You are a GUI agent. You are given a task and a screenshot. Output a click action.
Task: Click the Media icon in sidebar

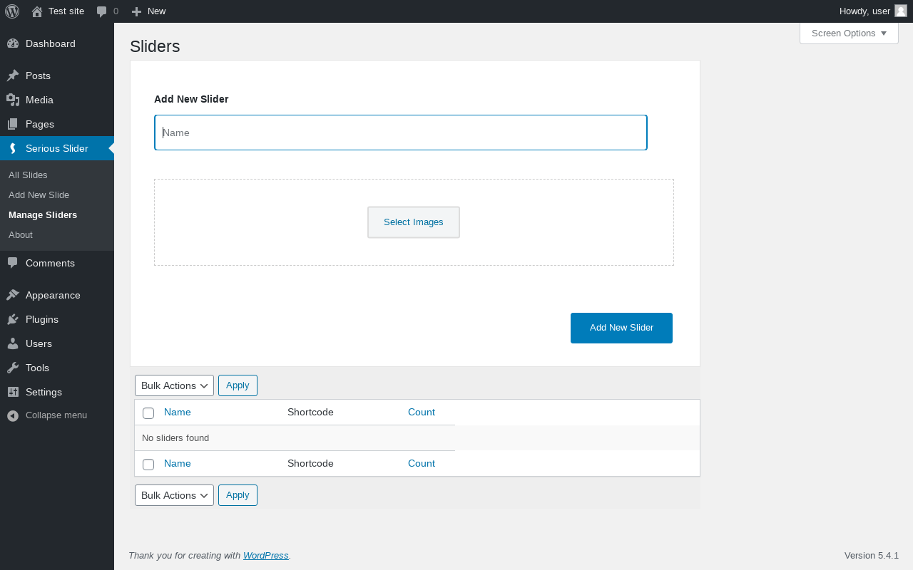tap(13, 100)
